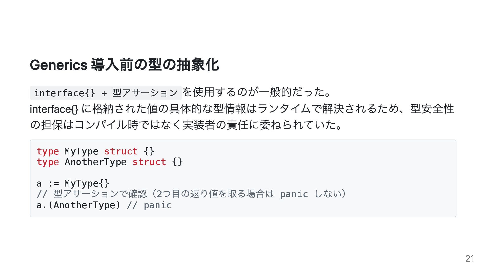Click the gray comment line starting '// 型アサーションで確認'

(x=191, y=194)
